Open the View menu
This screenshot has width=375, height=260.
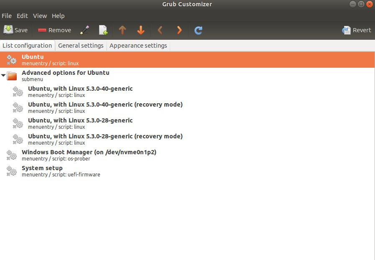(x=40, y=16)
